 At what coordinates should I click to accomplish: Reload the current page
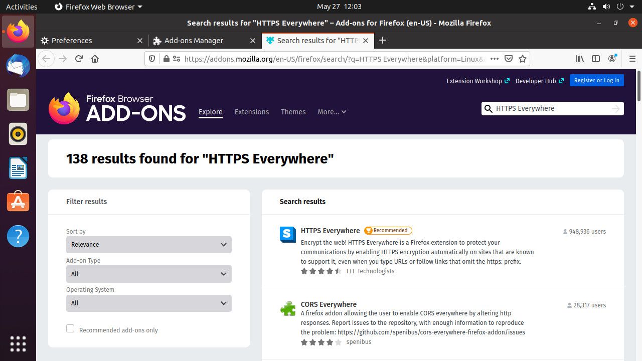coord(79,59)
